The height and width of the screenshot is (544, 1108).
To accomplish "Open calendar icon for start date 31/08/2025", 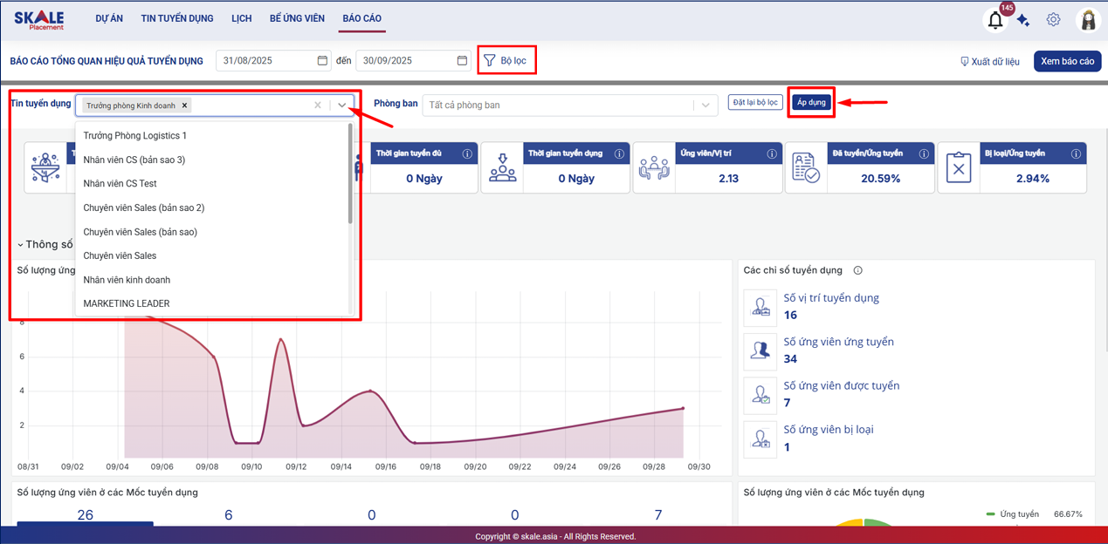I will click(322, 60).
